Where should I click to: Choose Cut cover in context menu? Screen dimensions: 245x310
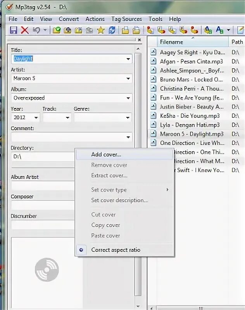coord(124,215)
